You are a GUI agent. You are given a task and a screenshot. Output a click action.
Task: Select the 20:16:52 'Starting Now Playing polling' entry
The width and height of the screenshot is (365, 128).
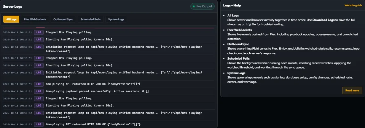pyautogui.click(x=109, y=105)
